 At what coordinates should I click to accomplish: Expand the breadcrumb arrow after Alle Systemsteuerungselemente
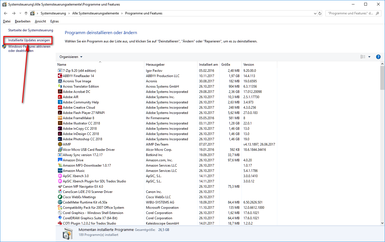point(122,13)
